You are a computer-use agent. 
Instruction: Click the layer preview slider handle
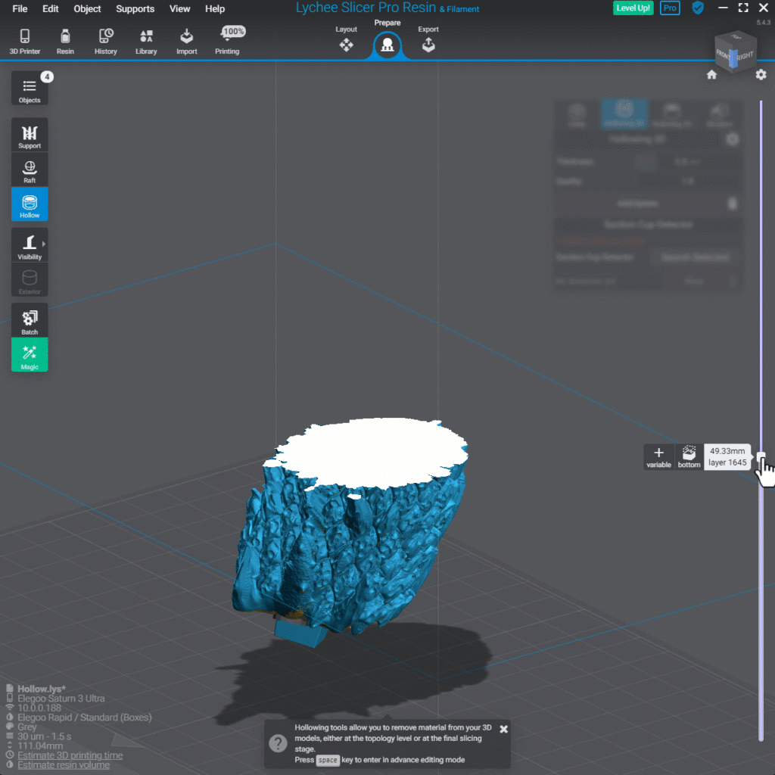tap(761, 457)
